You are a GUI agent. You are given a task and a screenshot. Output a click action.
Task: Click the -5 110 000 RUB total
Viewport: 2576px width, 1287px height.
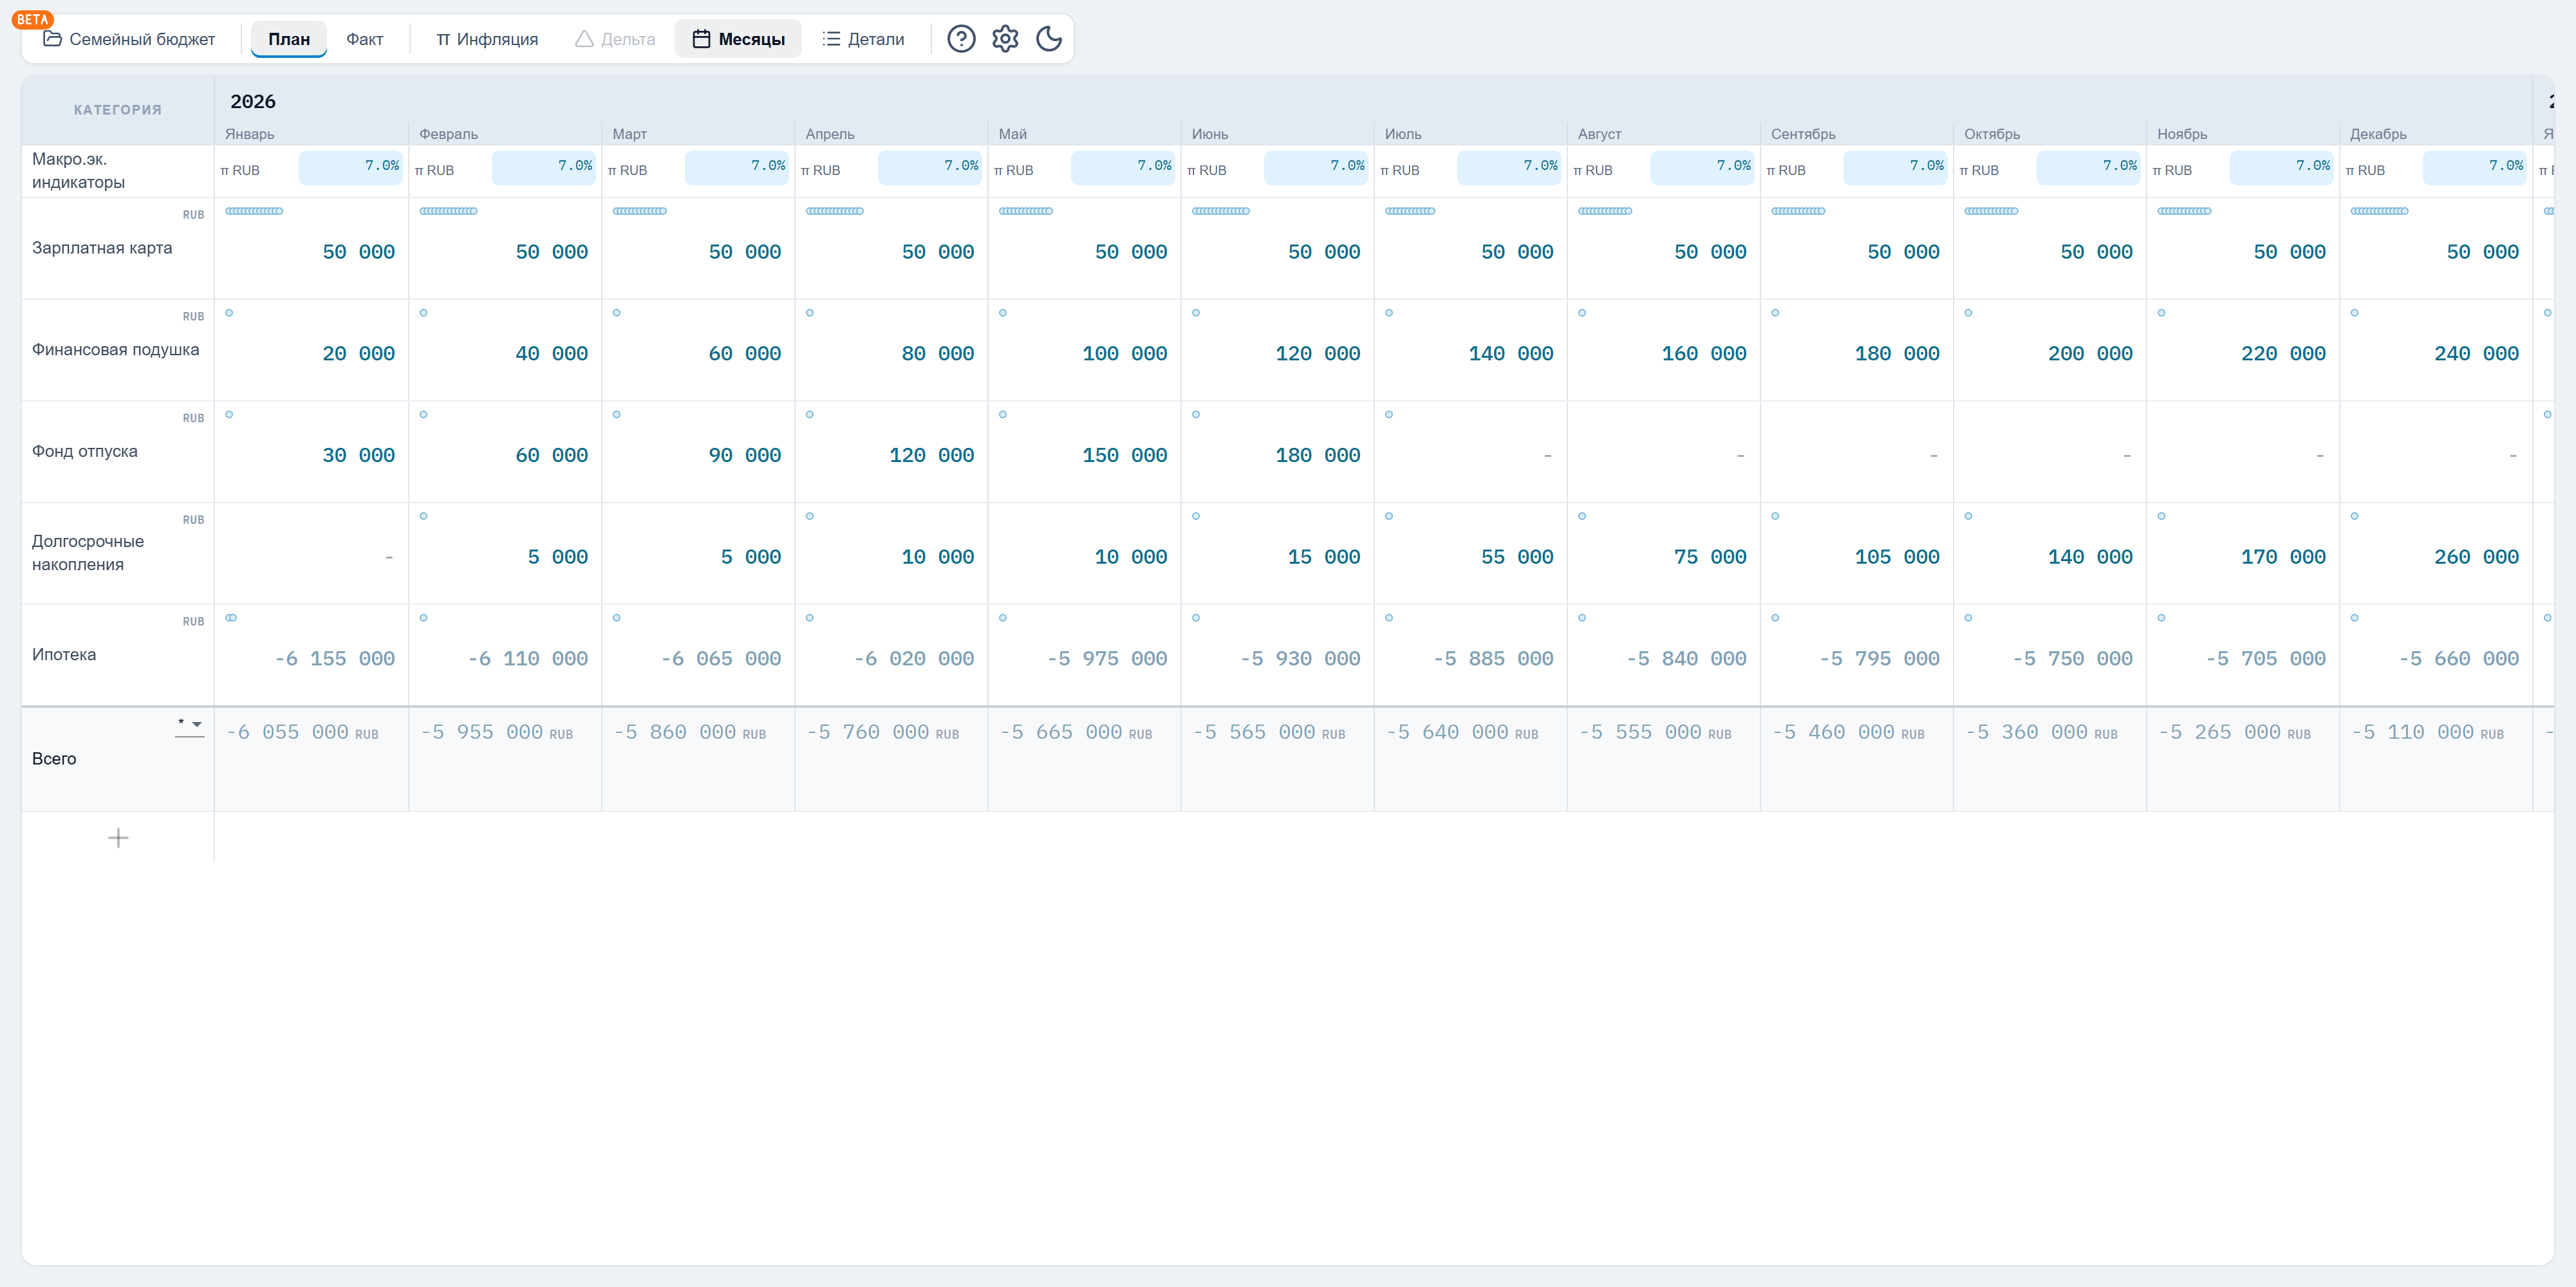coord(2427,732)
